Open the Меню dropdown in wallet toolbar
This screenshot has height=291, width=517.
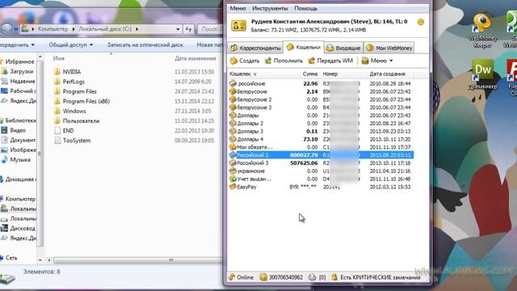[x=377, y=61]
